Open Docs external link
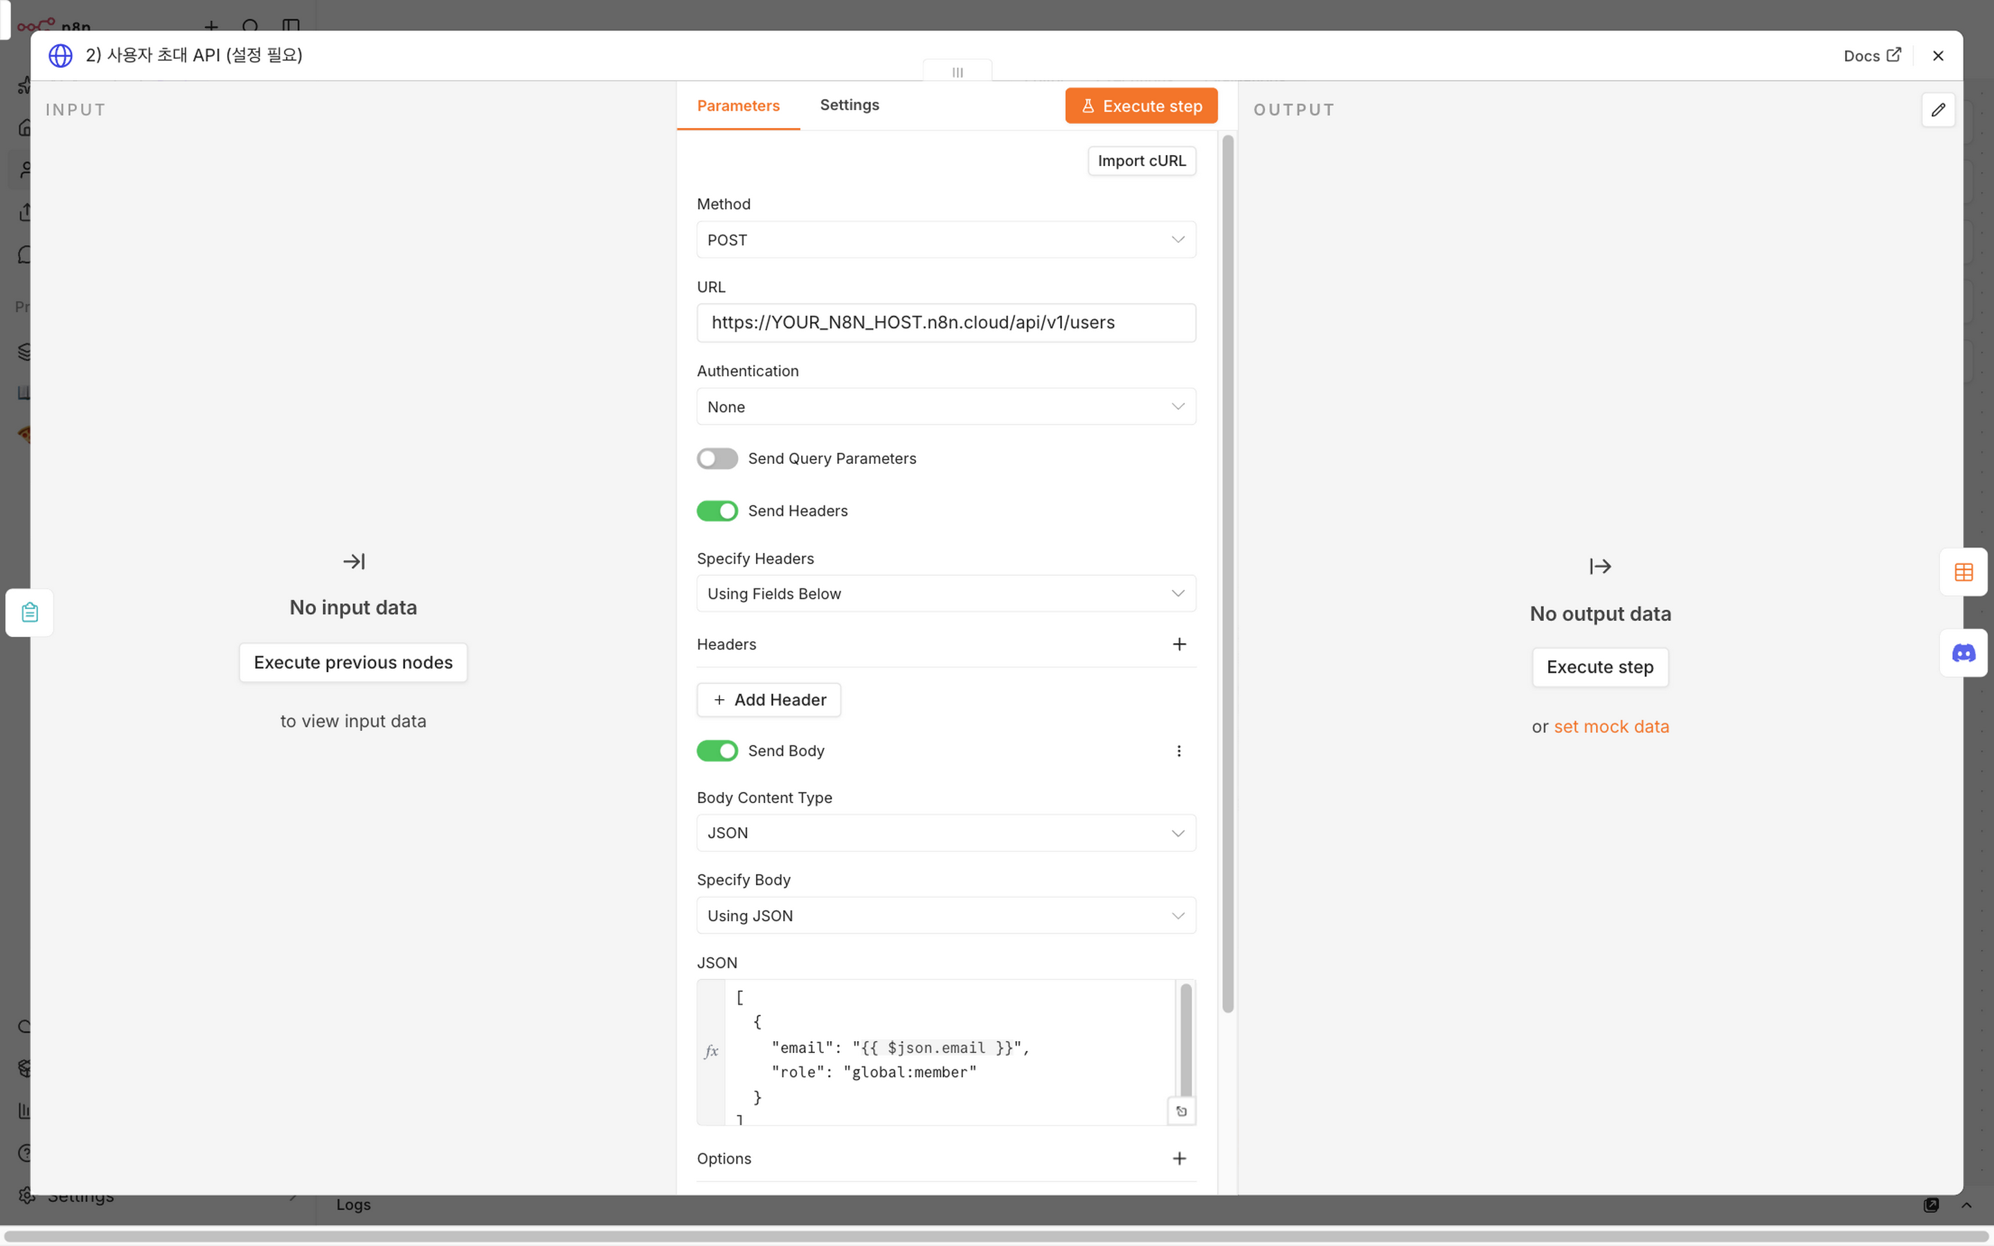The image size is (1994, 1246). click(1872, 55)
